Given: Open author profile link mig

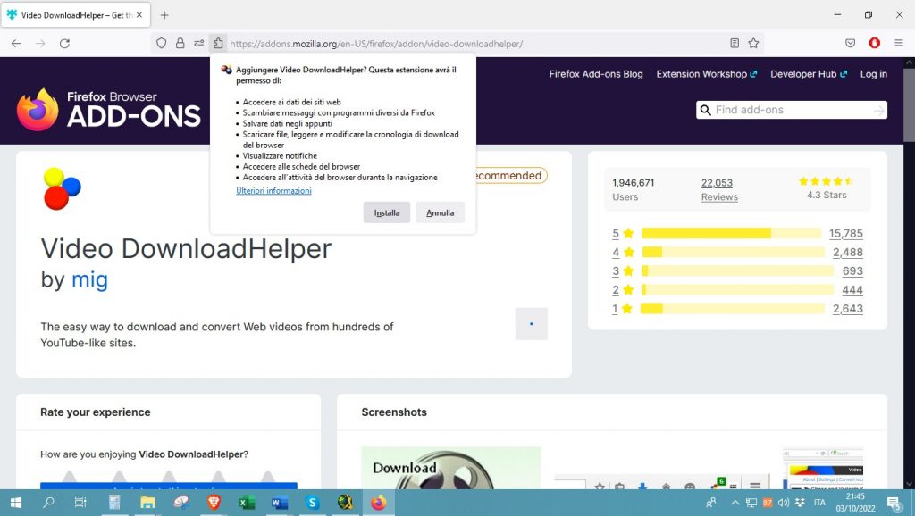Looking at the screenshot, I should tap(89, 279).
